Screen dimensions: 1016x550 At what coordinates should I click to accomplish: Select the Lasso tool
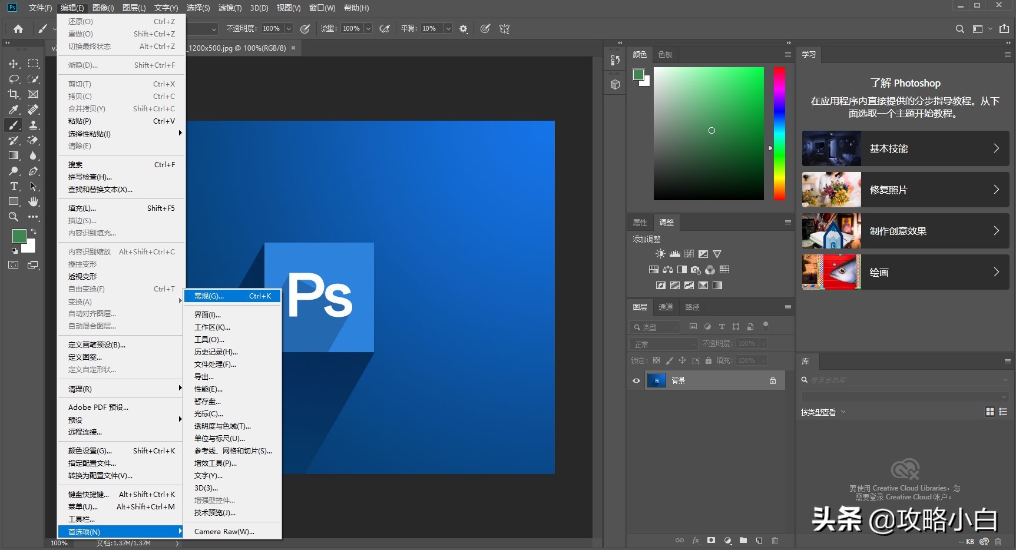tap(14, 79)
